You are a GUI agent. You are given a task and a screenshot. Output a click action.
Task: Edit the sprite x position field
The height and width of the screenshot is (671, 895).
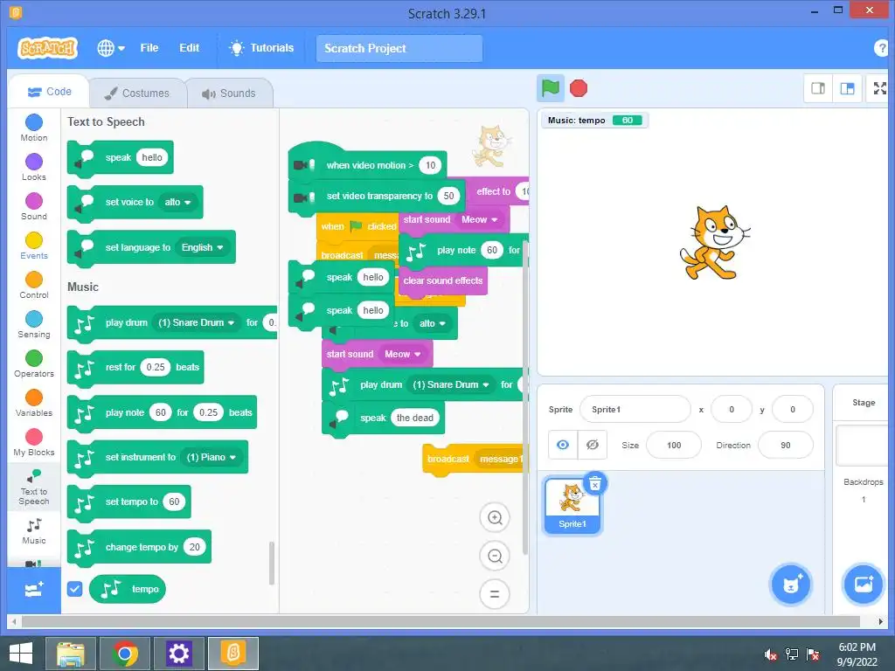pos(732,409)
